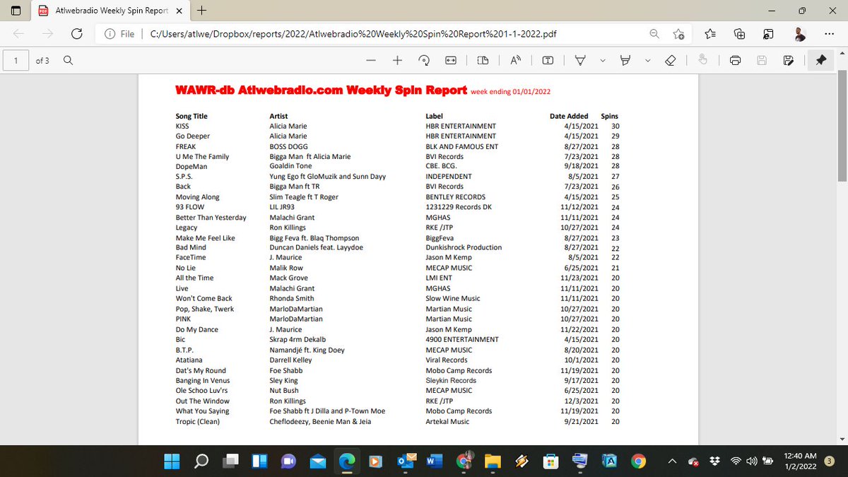The height and width of the screenshot is (477, 848).
Task: Expand the Highlight options arrow
Action: click(x=647, y=61)
